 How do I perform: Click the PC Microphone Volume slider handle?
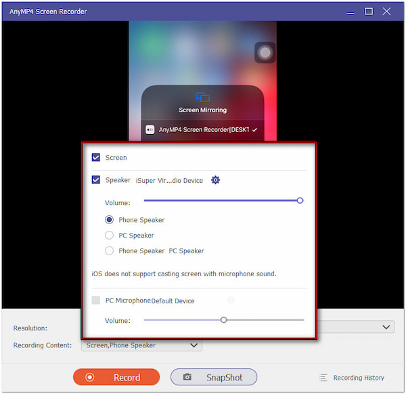pos(224,320)
